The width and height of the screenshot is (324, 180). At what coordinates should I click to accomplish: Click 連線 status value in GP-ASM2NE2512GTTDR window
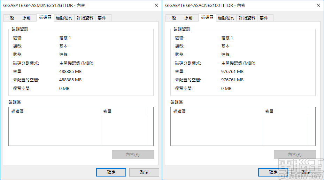(x=63, y=55)
